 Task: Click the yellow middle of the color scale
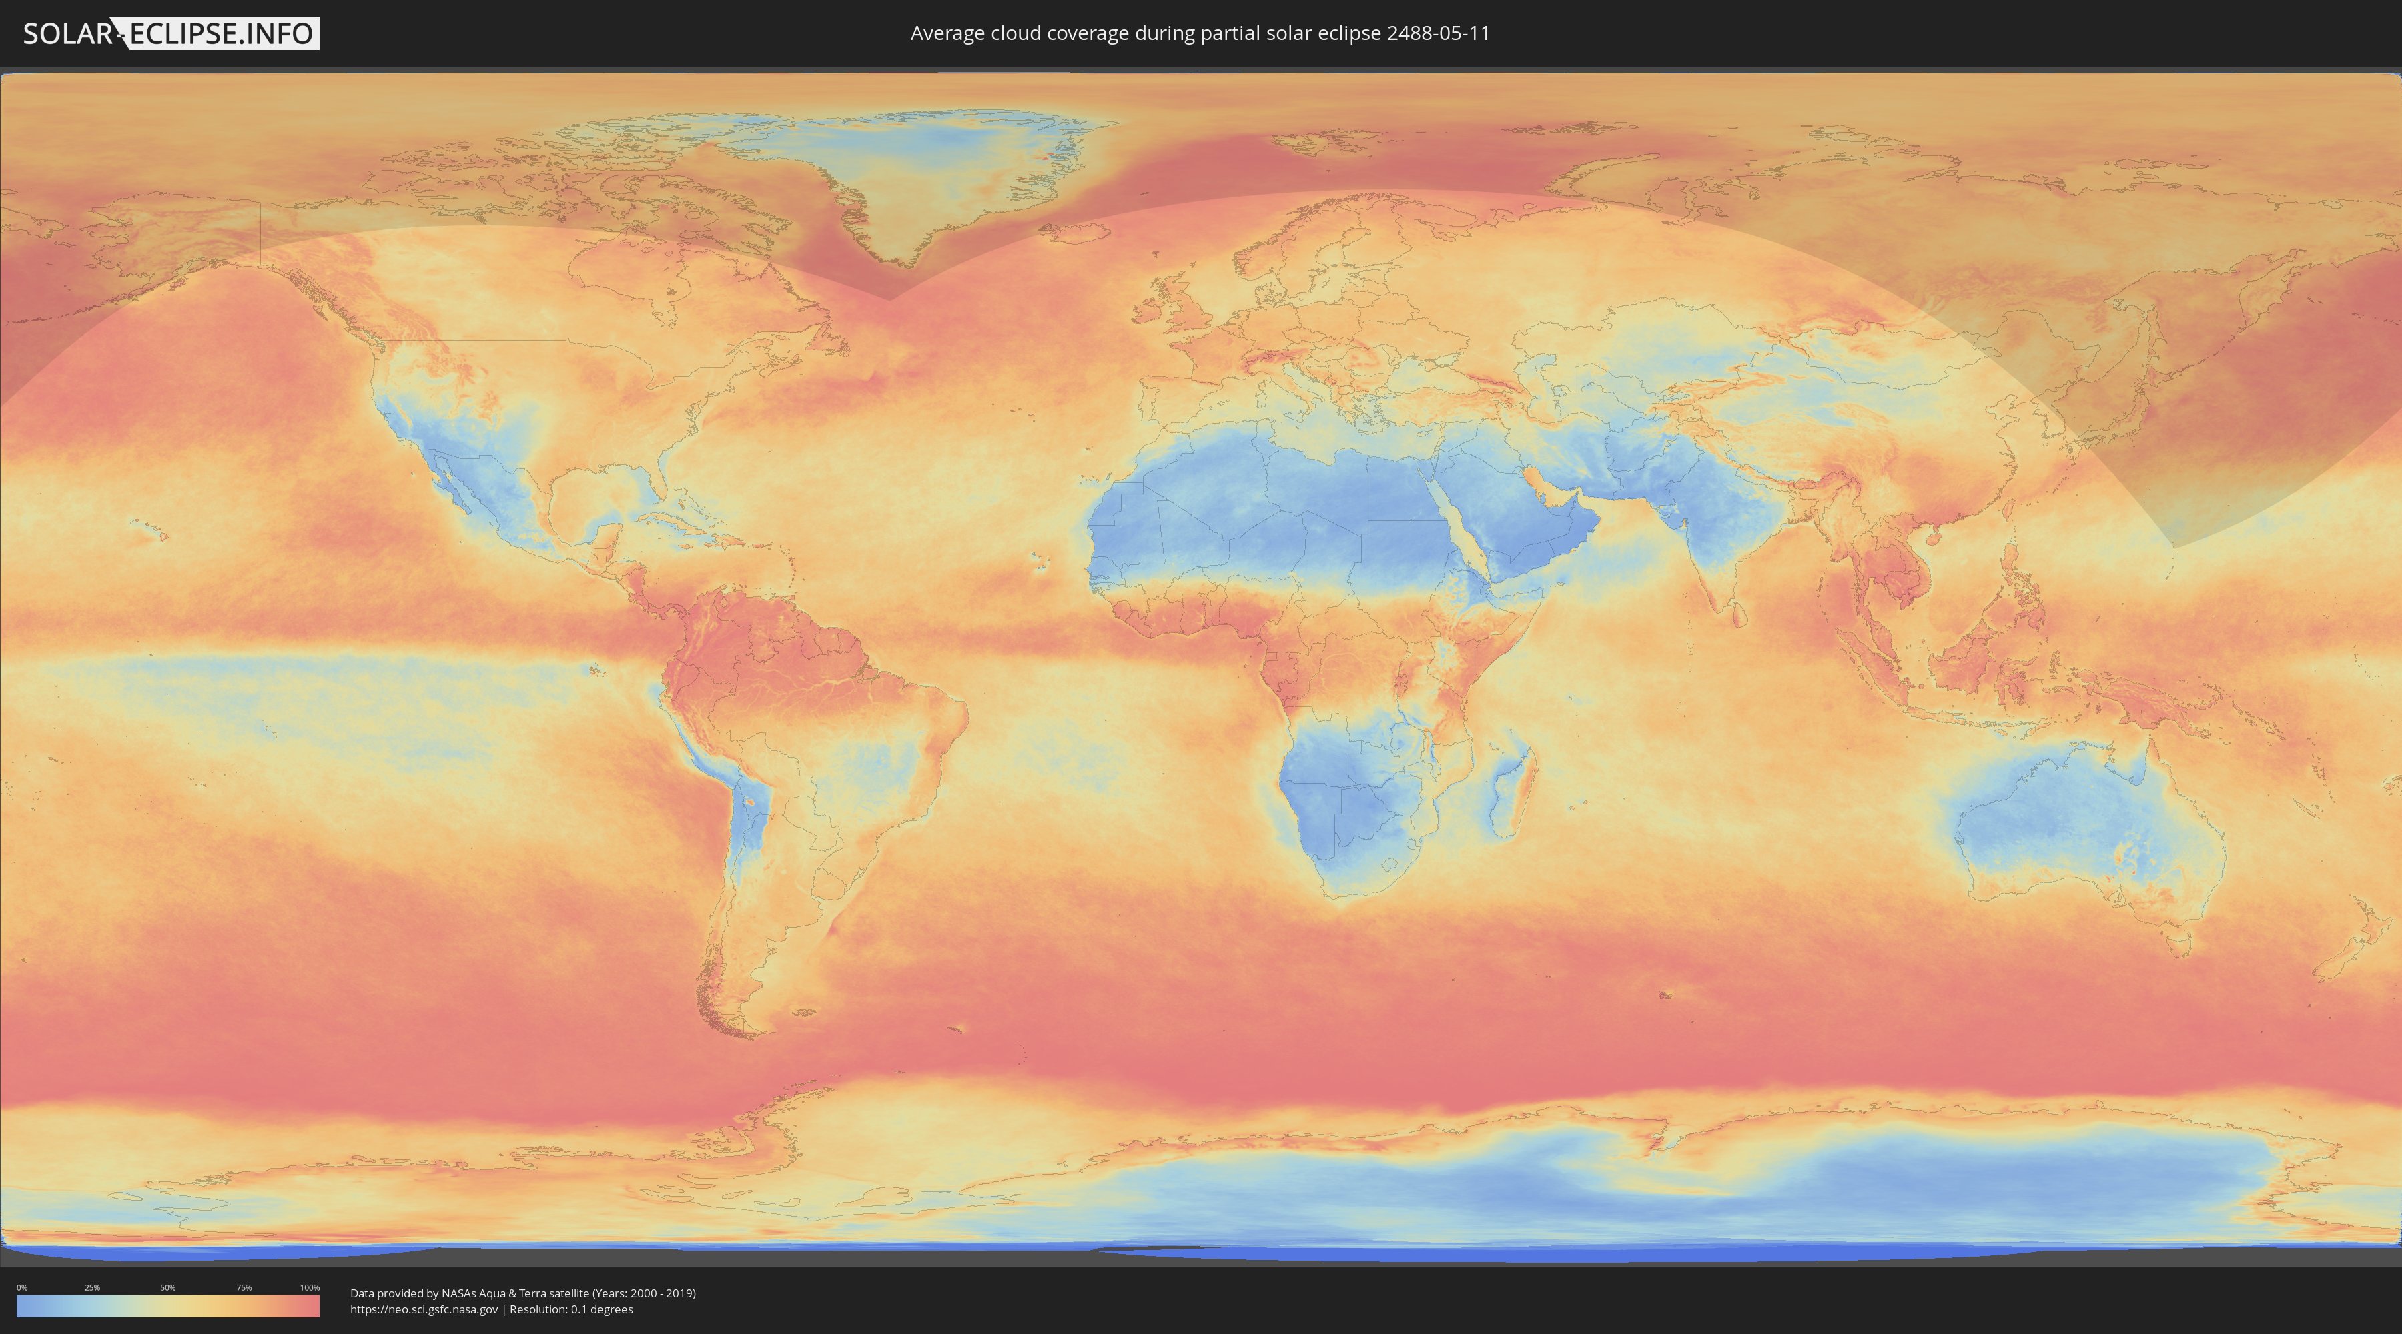pos(168,1306)
